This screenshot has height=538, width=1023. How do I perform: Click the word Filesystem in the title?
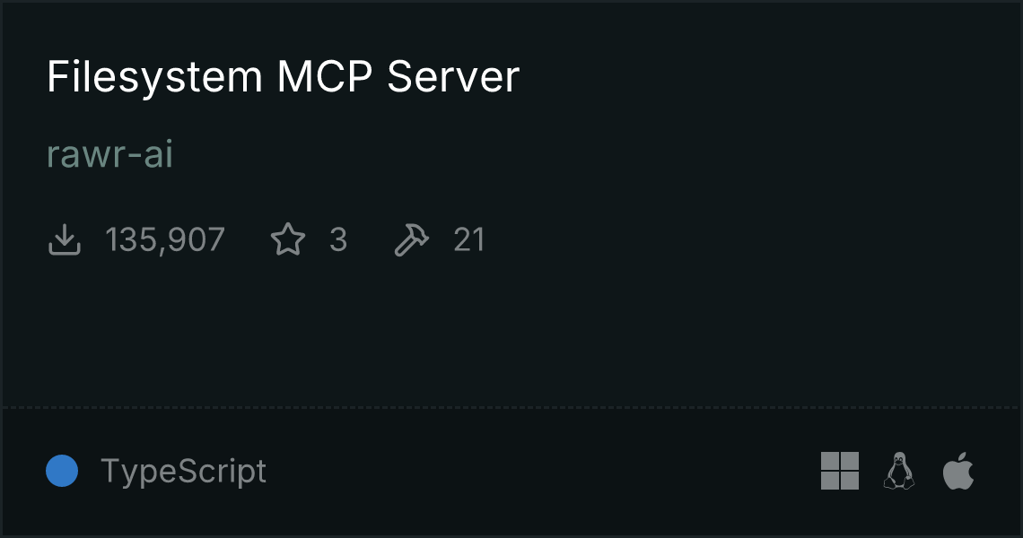[154, 78]
